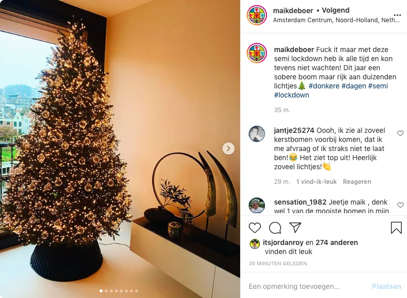Submit the comment with Plaatsen
Viewport: 407px width, 298px height.
coord(386,286)
